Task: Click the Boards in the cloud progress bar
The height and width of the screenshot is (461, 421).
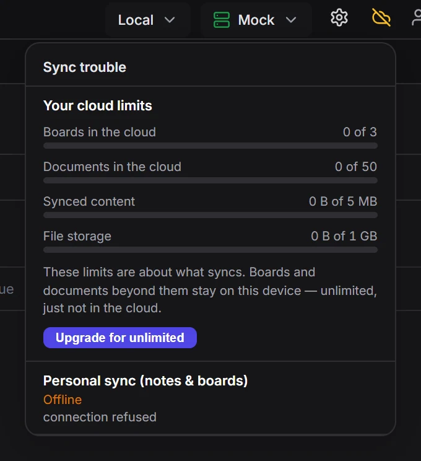Action: pyautogui.click(x=210, y=146)
